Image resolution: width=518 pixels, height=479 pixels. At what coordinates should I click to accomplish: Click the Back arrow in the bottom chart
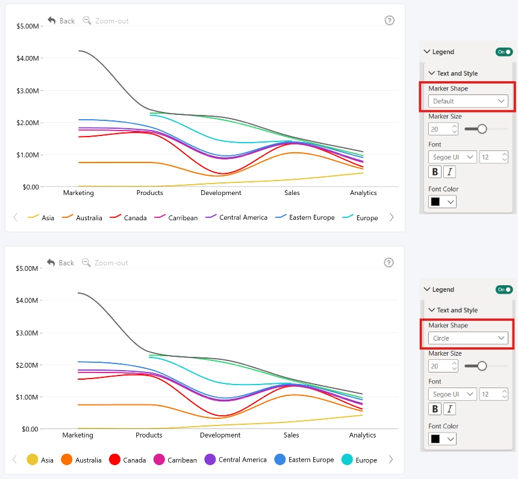(51, 262)
